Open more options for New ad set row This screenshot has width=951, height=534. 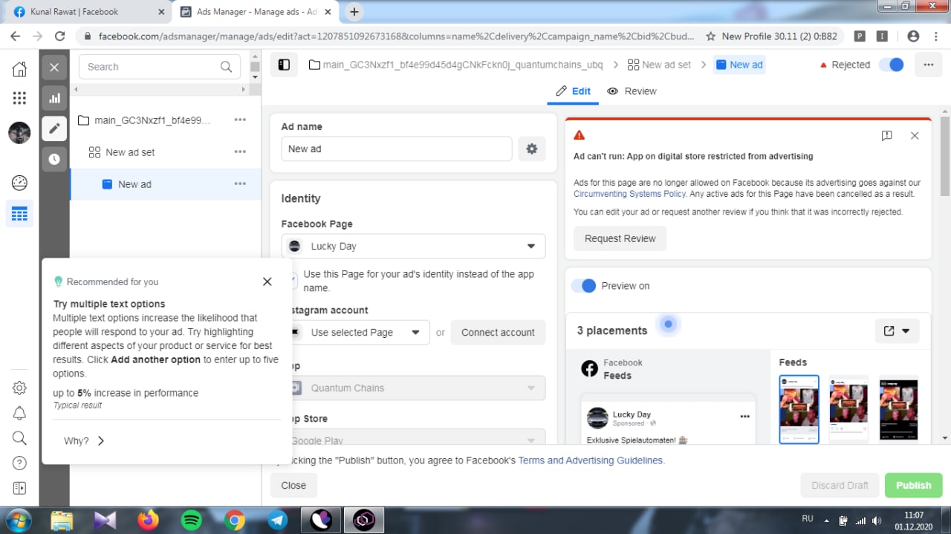[x=240, y=152]
